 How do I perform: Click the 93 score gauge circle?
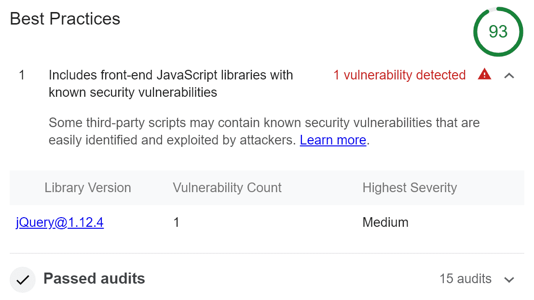[x=498, y=32]
